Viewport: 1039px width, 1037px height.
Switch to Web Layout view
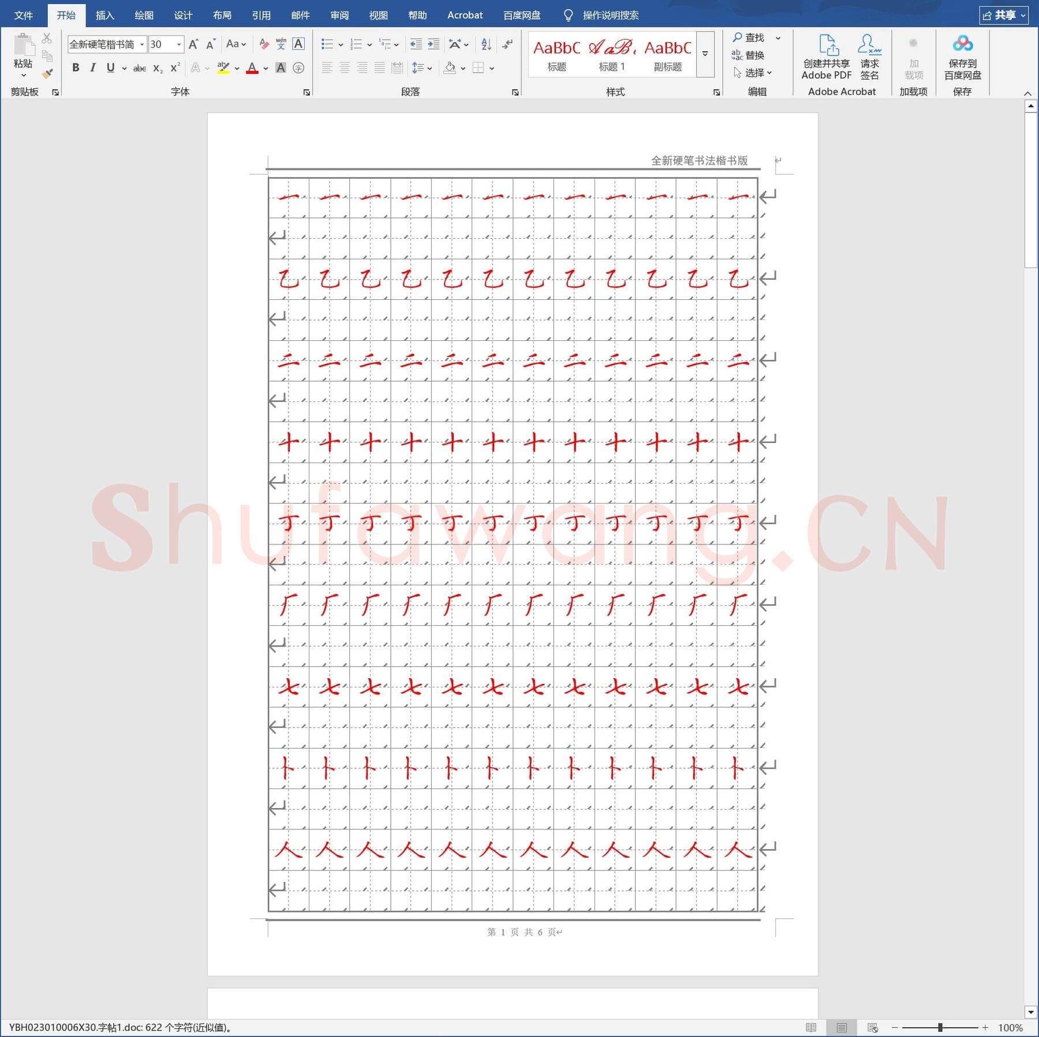[x=873, y=1027]
